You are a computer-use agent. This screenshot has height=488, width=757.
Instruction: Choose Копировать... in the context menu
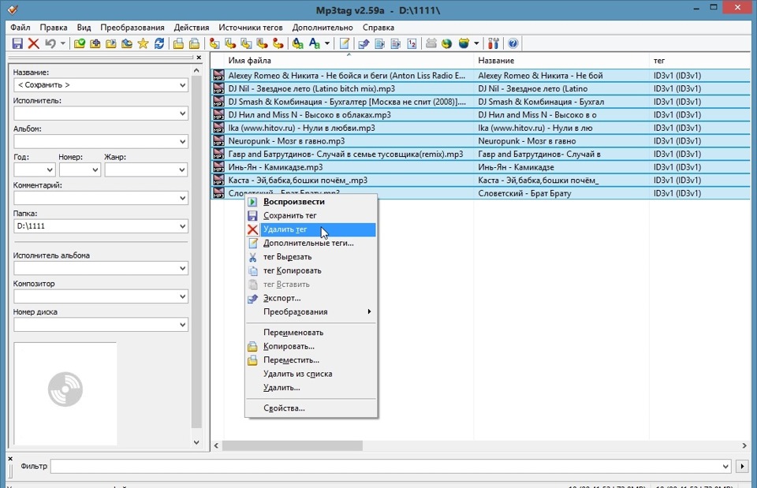[311, 347]
